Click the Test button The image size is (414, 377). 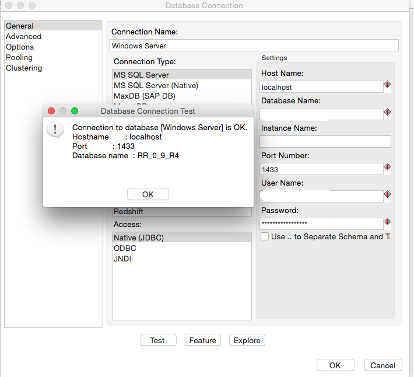[x=159, y=340]
